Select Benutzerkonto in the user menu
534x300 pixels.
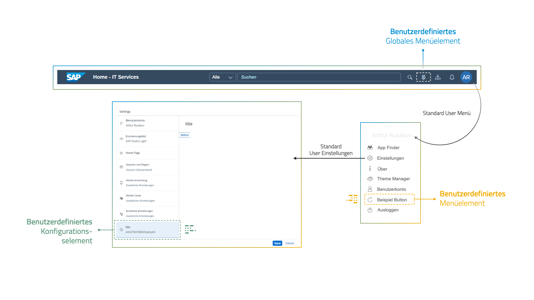pyautogui.click(x=391, y=189)
